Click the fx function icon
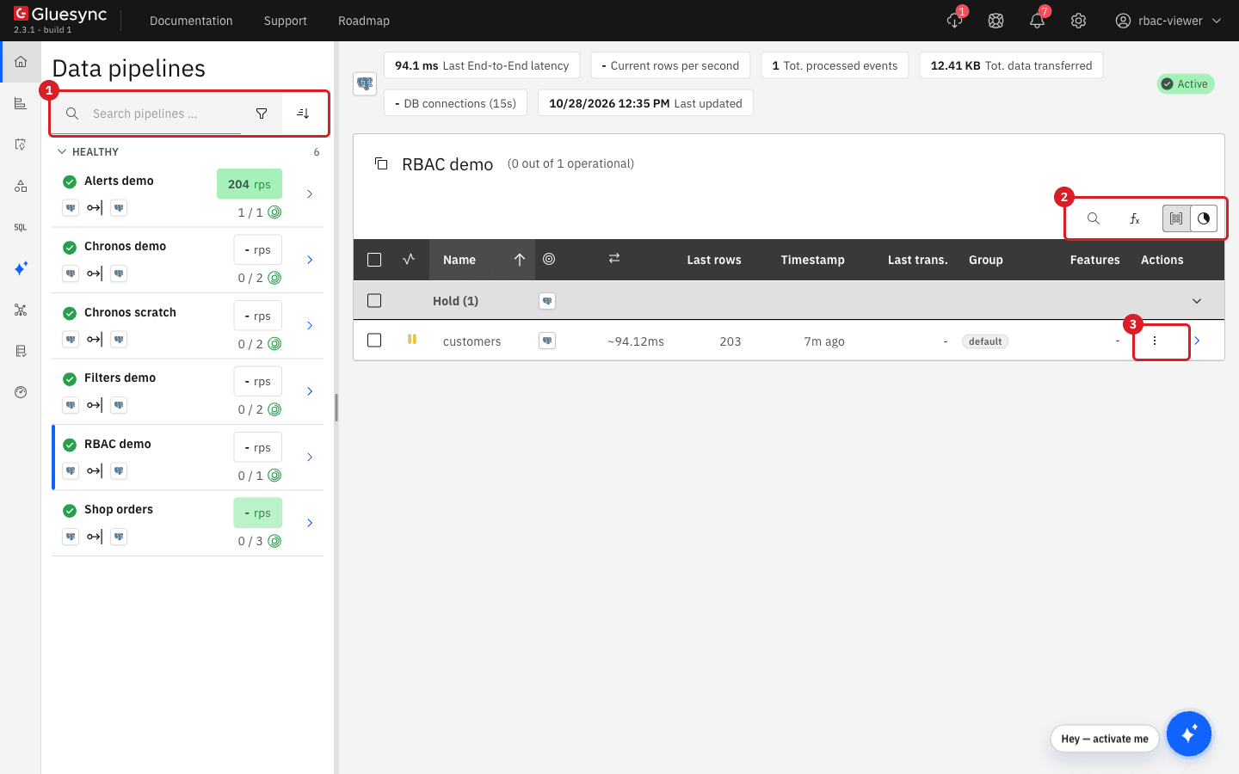Screen dimensions: 1239x774 point(1135,218)
